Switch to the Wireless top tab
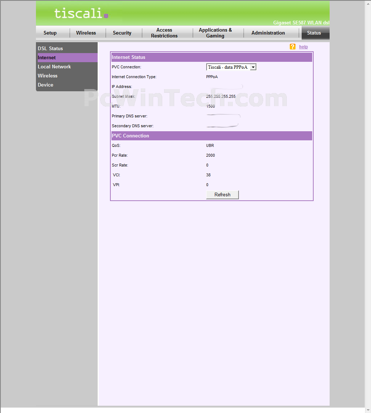Screen dimensions: 371x413 click(86, 33)
